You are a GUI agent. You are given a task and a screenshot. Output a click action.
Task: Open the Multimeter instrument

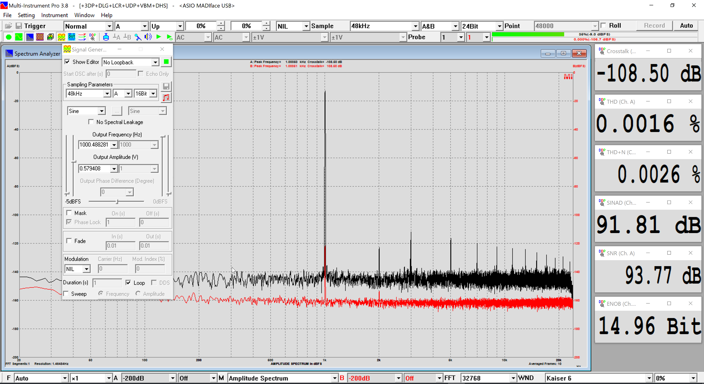[x=40, y=37]
